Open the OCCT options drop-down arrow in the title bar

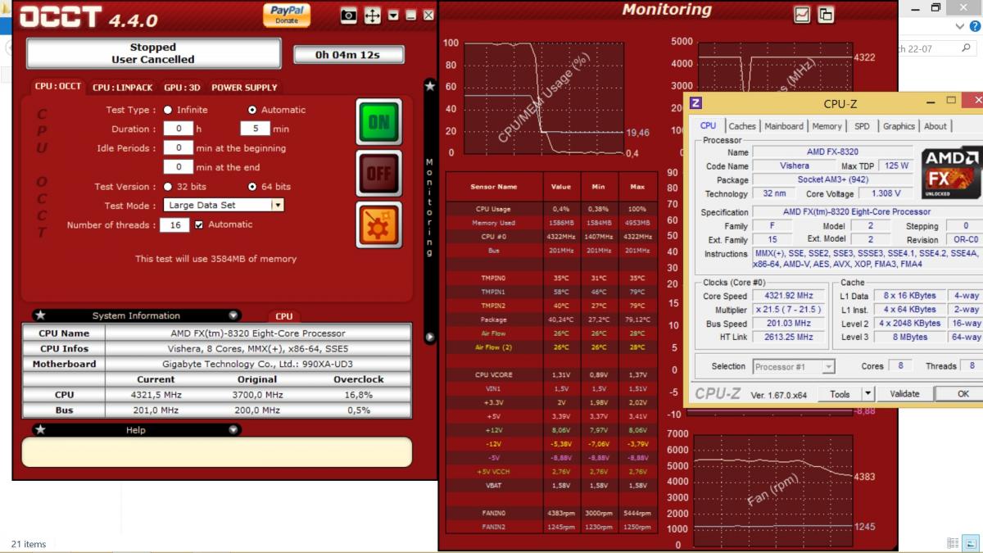pos(394,15)
